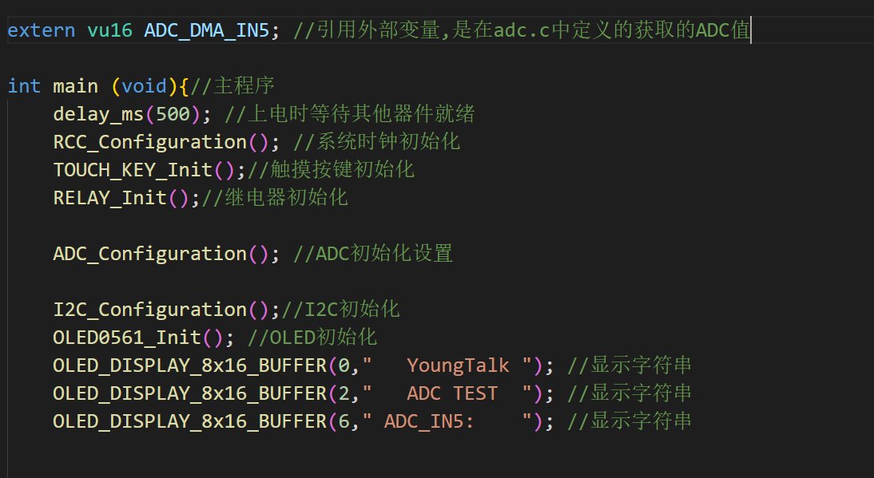This screenshot has width=874, height=478.
Task: Click the main function name
Action: point(75,86)
